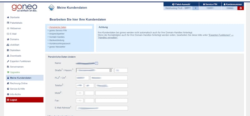Click the Info-Archiv info icon
The image size is (250, 116).
click(x=8, y=94)
